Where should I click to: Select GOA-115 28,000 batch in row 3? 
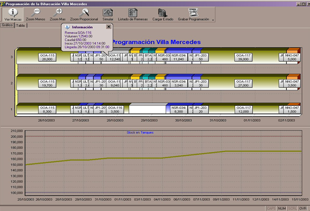click(47, 57)
